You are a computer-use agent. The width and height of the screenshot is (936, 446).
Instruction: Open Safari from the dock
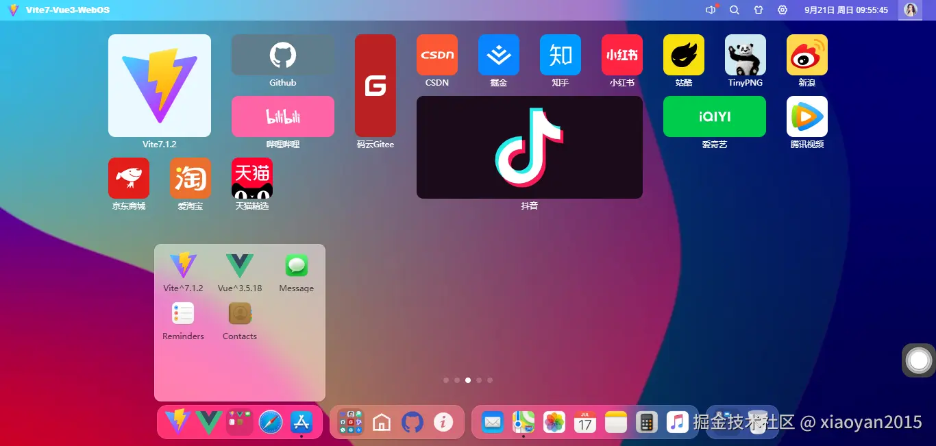tap(270, 422)
